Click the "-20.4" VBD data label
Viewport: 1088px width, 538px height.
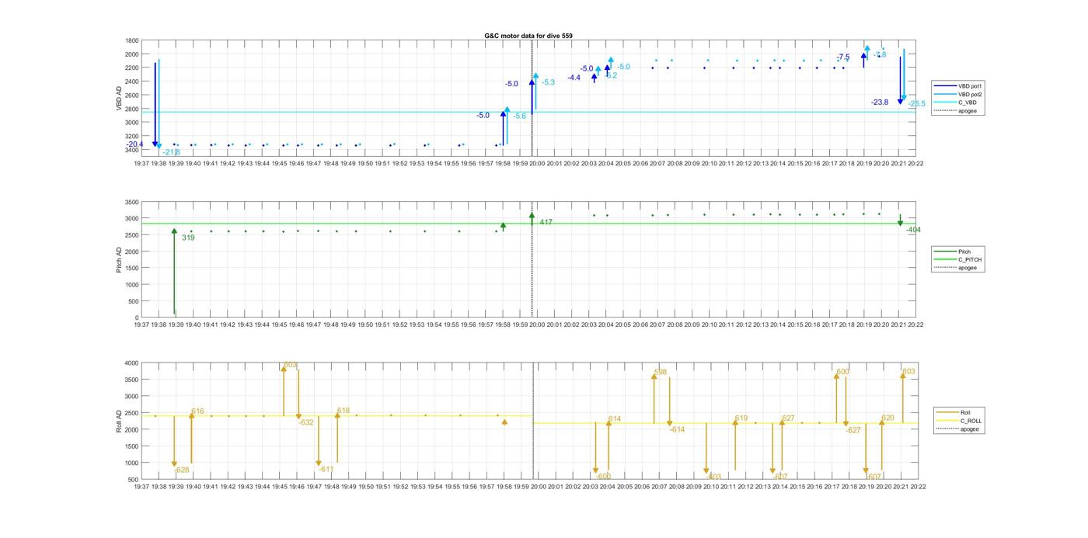coord(134,144)
